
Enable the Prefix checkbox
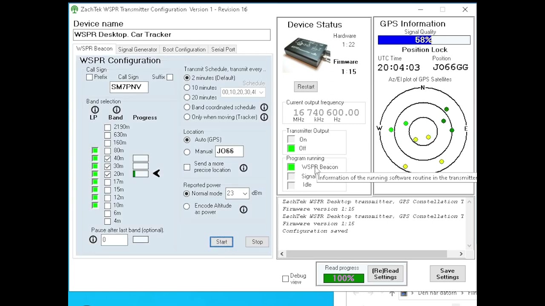tap(89, 77)
